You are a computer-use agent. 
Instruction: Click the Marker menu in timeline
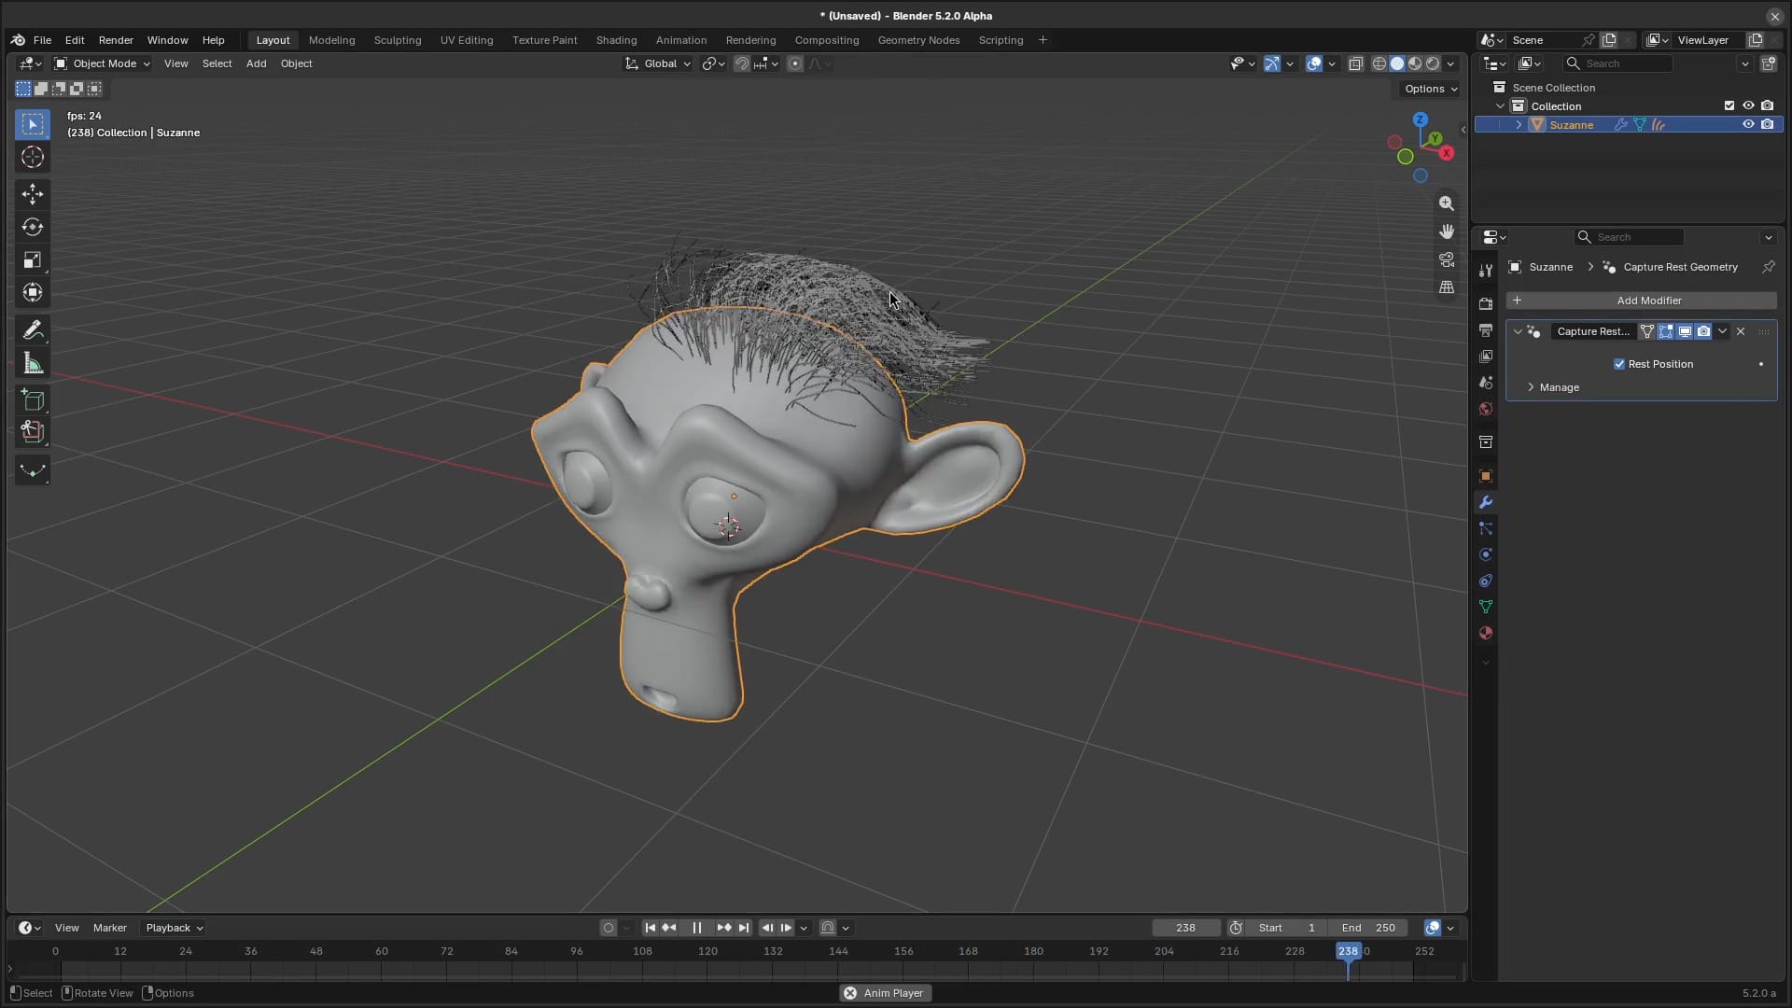pos(109,928)
